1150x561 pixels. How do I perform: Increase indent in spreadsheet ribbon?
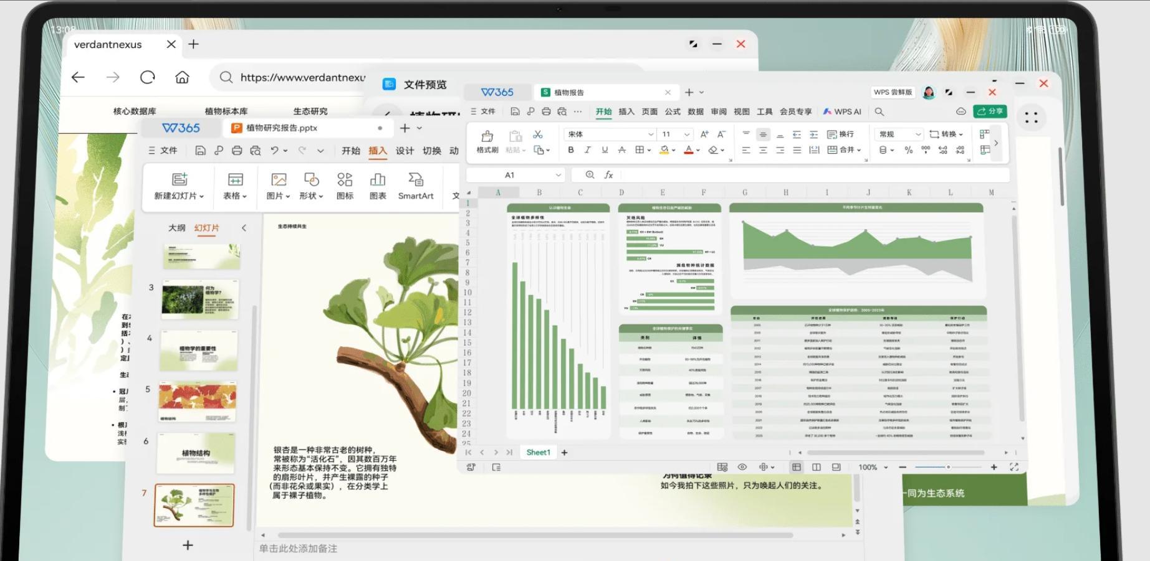coord(813,134)
